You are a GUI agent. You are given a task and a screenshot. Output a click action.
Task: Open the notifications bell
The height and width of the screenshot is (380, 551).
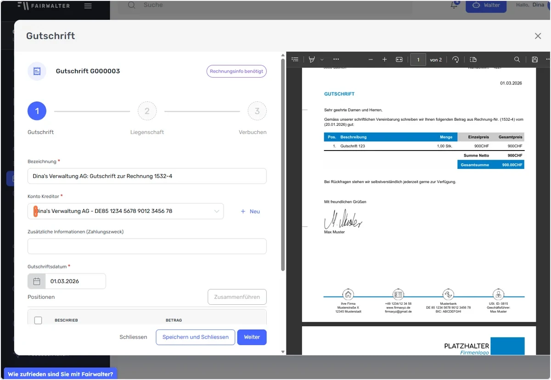pos(455,5)
